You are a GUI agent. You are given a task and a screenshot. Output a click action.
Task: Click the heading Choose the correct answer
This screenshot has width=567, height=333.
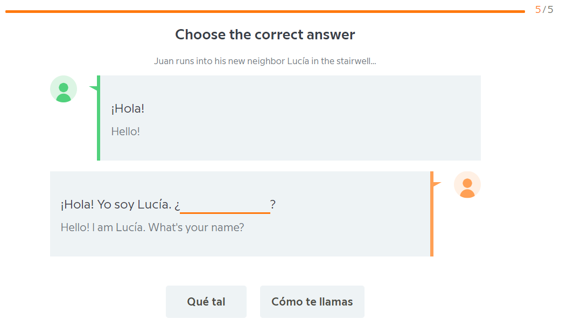(x=264, y=34)
